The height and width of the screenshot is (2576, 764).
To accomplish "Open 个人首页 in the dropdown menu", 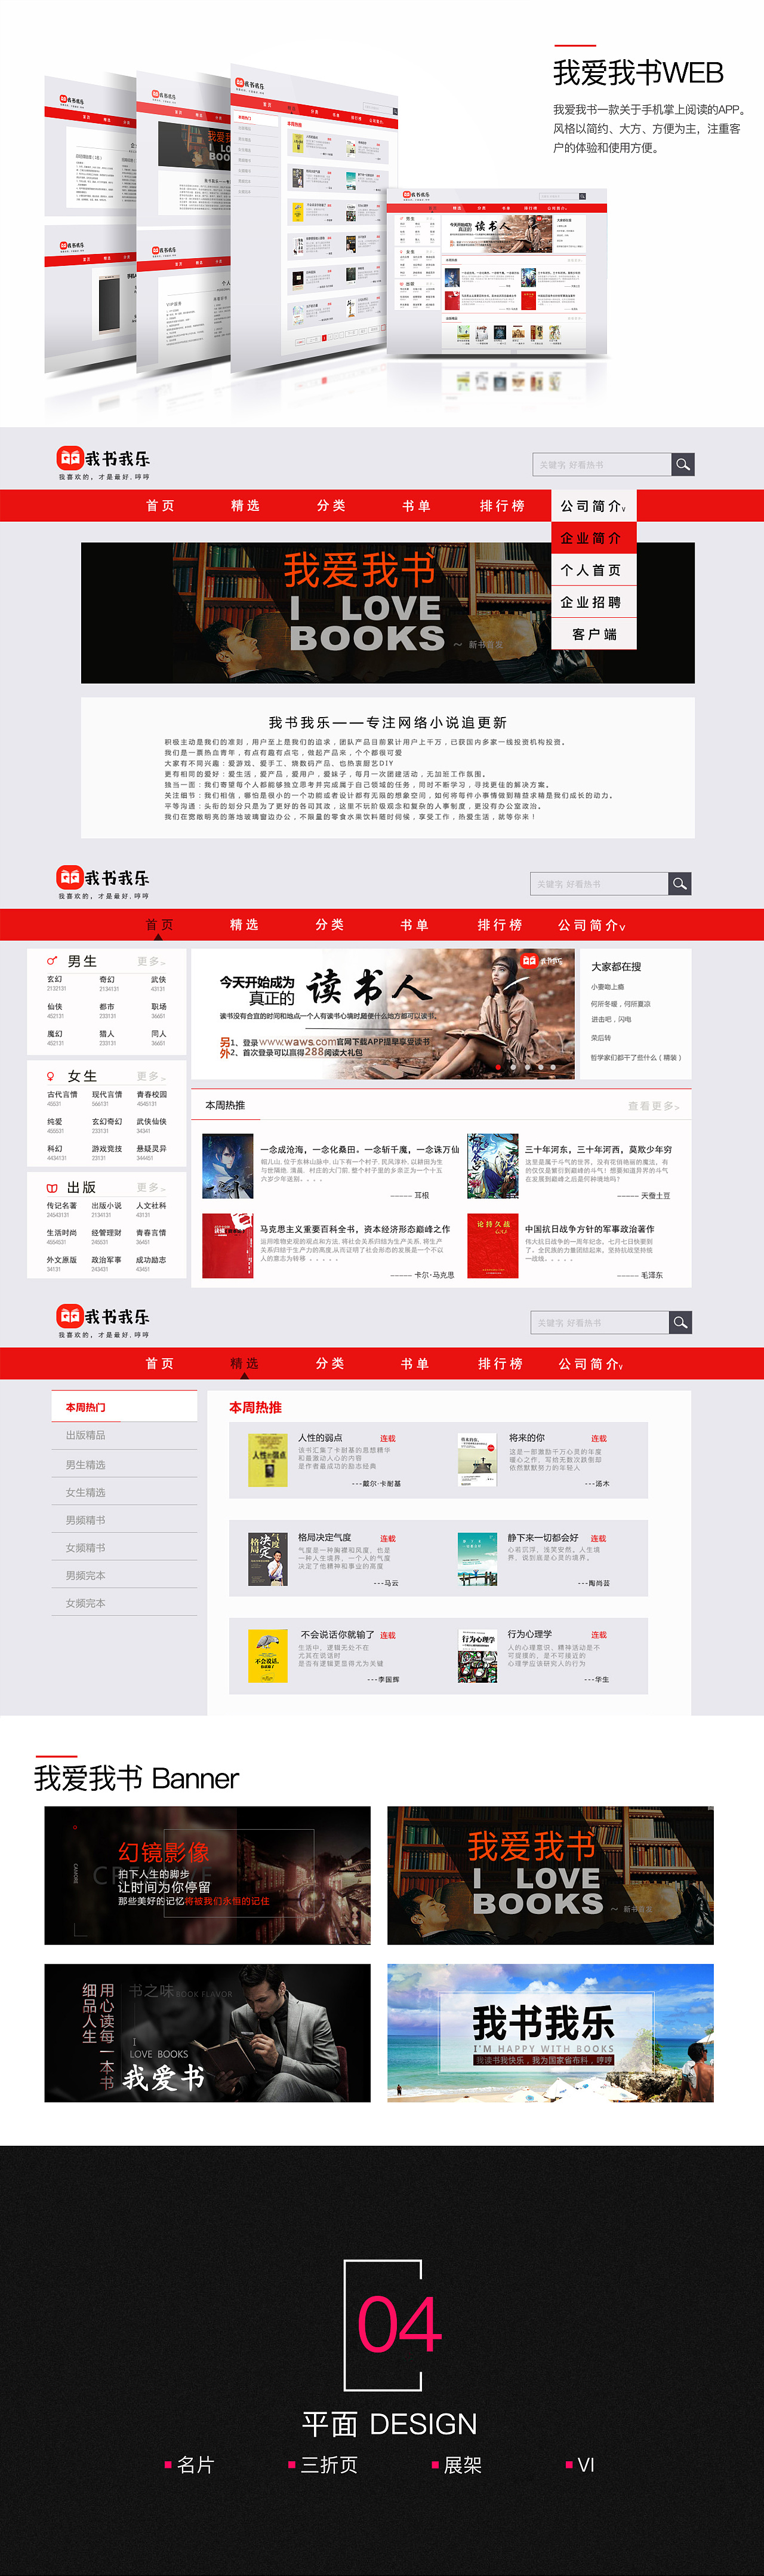I will [593, 570].
